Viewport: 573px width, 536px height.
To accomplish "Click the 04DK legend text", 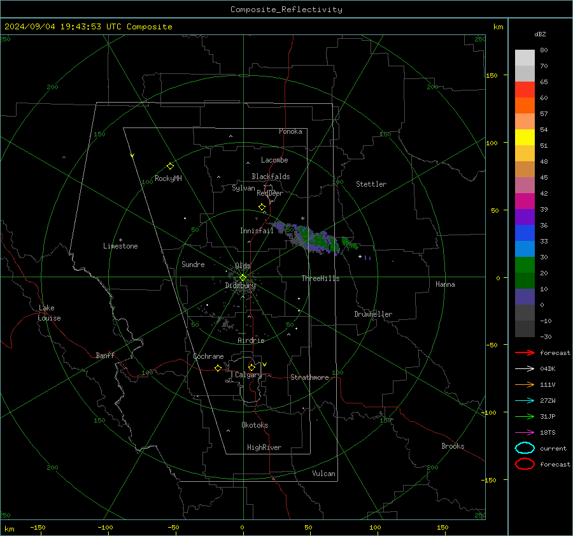I will (x=548, y=369).
